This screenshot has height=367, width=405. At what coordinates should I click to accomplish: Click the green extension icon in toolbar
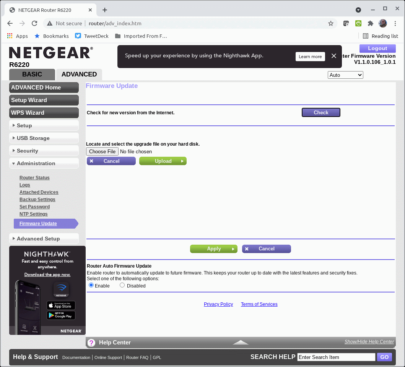click(x=358, y=23)
